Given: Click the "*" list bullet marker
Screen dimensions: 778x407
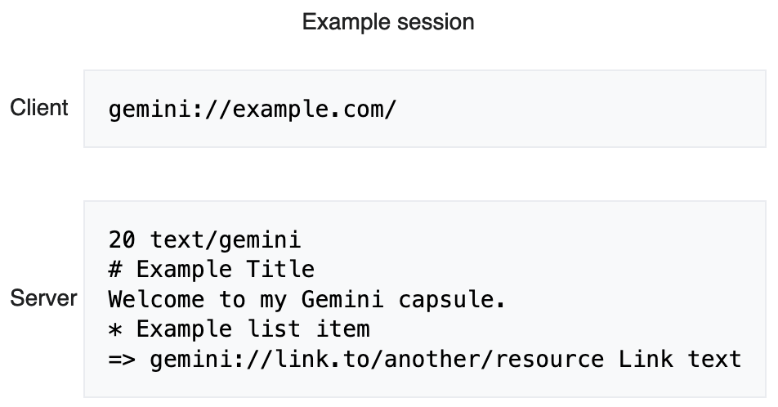Looking at the screenshot, I should click(x=115, y=329).
